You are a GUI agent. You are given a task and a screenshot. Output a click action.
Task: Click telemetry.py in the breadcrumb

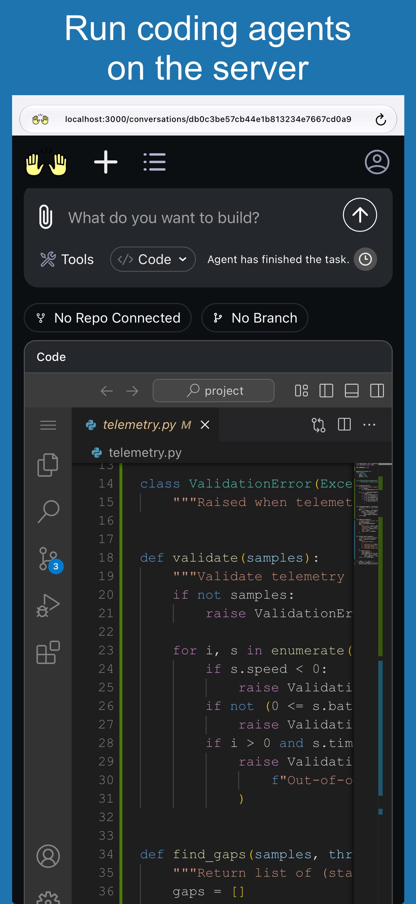coord(145,453)
